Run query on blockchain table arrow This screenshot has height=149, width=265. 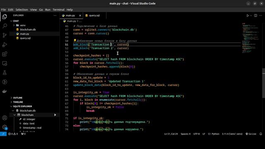pos(55,115)
